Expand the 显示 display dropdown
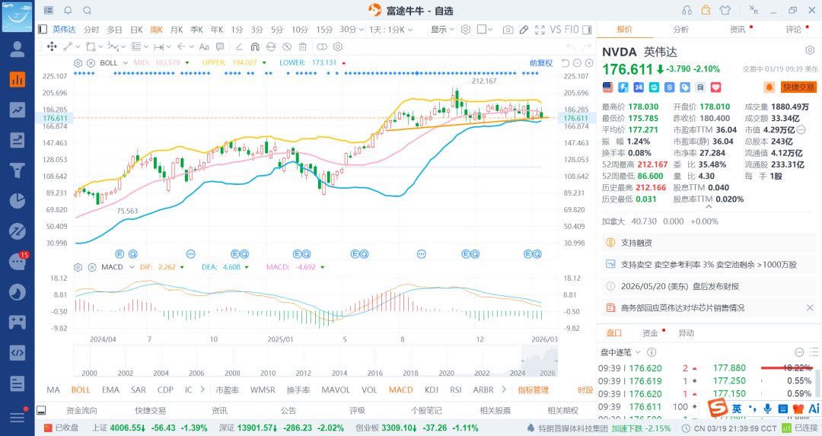This screenshot has height=436, width=822. pos(443,29)
